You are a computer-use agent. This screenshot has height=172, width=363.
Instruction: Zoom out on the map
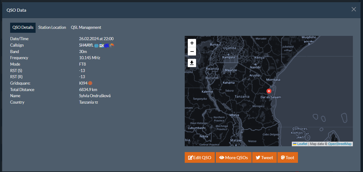192,51
